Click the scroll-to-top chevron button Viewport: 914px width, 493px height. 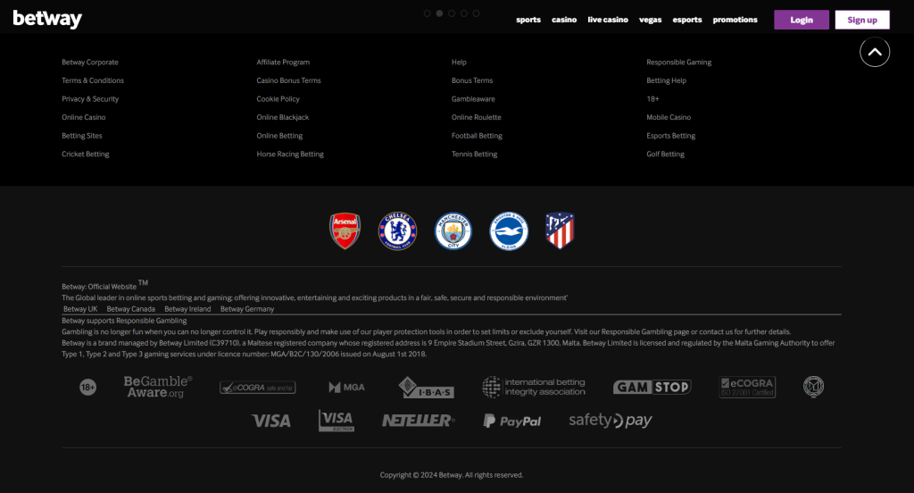[x=875, y=52]
